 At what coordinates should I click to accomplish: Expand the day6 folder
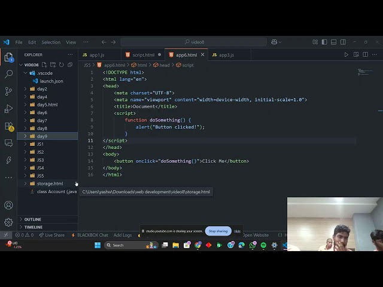coord(25,112)
